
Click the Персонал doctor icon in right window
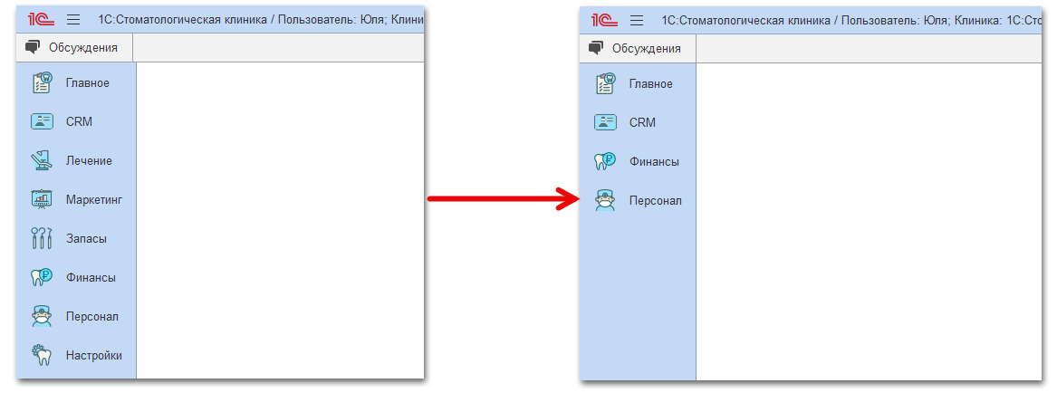point(605,201)
